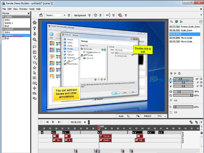Click the 3D cube icon in top toolbar
The height and width of the screenshot is (153, 204).
coord(95,15)
